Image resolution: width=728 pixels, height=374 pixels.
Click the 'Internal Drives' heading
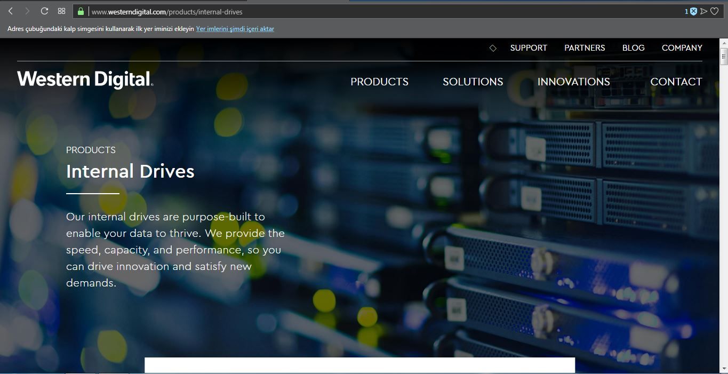point(130,171)
